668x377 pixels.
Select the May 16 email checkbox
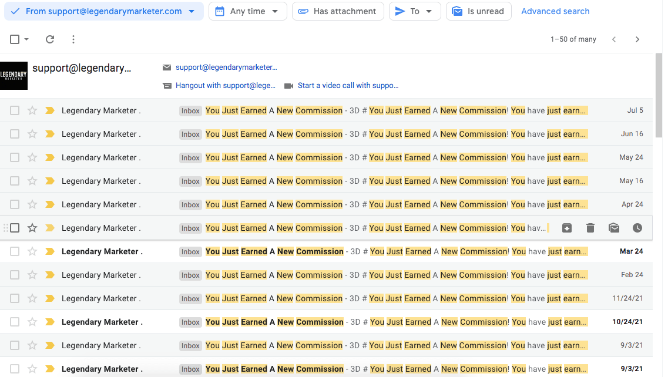click(15, 181)
